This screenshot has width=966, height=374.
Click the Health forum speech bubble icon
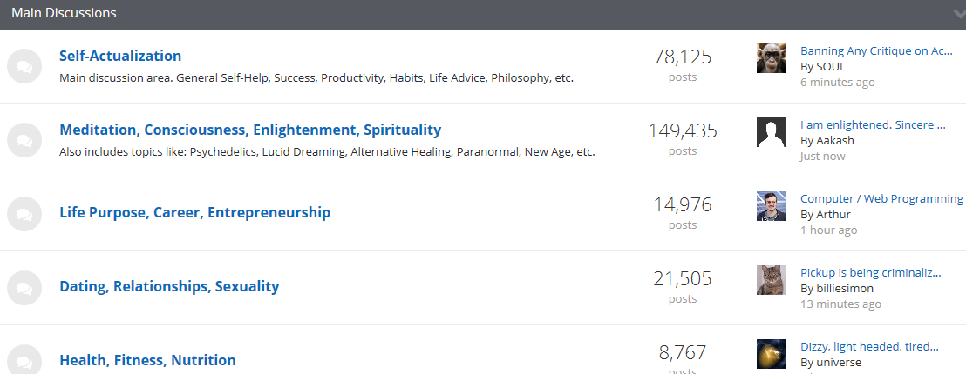pyautogui.click(x=24, y=360)
